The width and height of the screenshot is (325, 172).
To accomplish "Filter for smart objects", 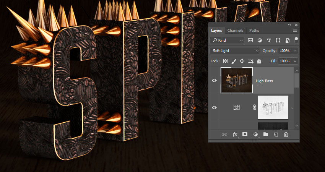I will [x=287, y=41].
